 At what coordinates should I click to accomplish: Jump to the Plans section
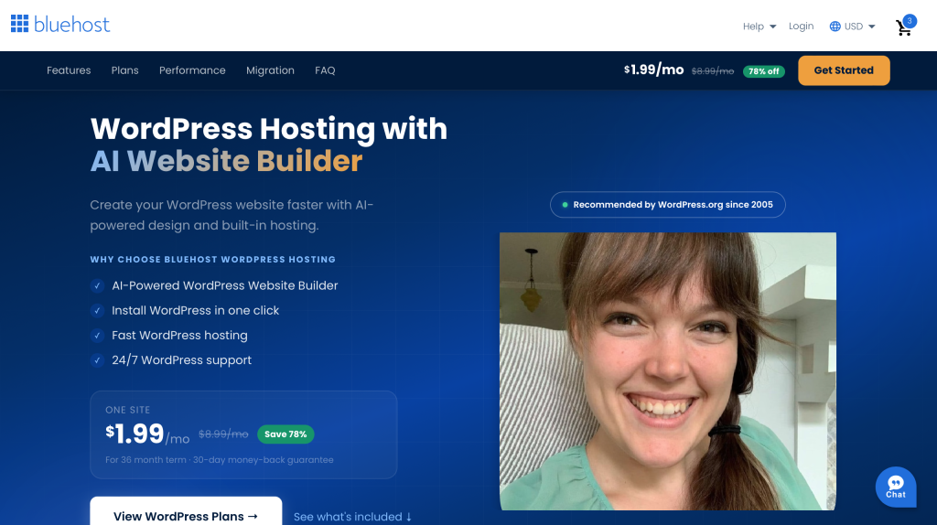124,70
